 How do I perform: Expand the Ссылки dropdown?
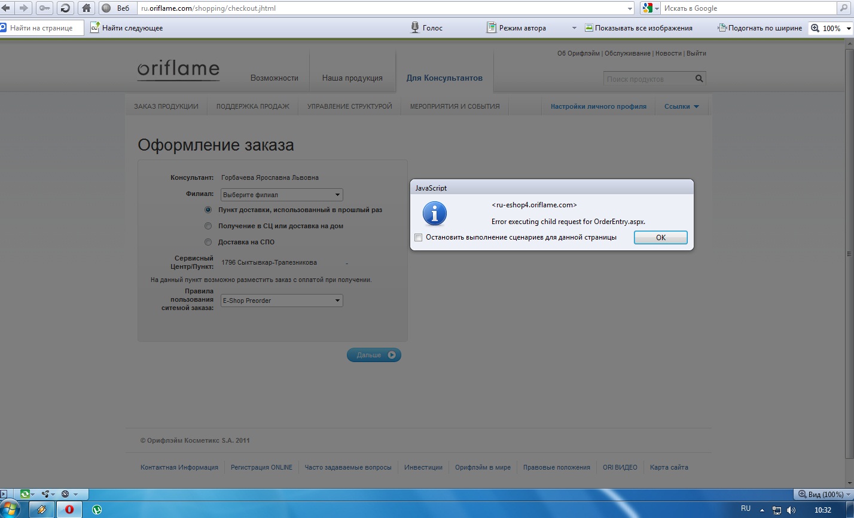tap(681, 106)
